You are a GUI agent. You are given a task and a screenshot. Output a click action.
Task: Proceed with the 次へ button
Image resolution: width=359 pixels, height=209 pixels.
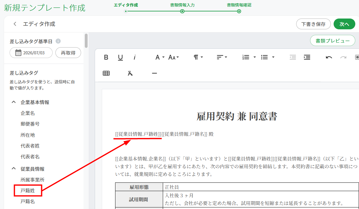[x=344, y=24]
